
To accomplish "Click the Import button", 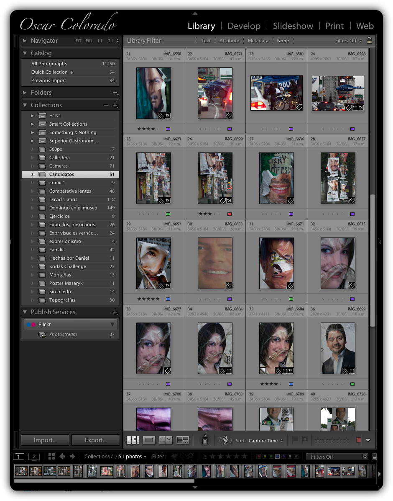I will pos(45,440).
